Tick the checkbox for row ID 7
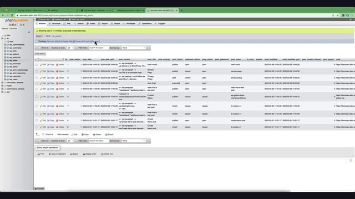The image size is (355, 199). [37, 106]
